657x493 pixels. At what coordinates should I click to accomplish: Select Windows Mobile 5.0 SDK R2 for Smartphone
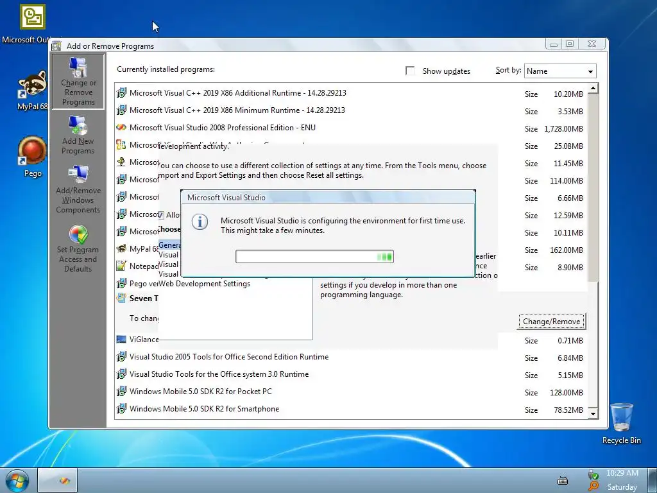coord(204,409)
